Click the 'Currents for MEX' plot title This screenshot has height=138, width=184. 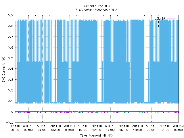tap(96, 6)
